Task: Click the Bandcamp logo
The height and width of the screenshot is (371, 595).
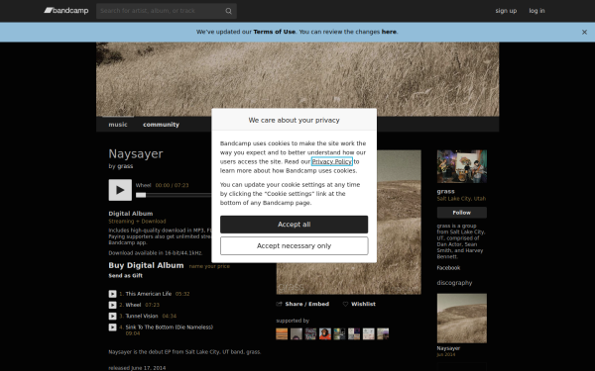Action: (x=66, y=11)
